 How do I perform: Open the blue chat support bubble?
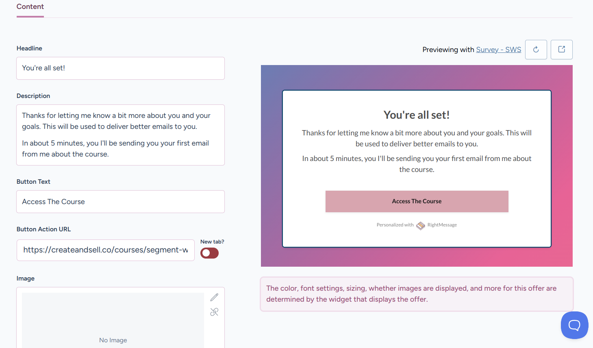[574, 325]
